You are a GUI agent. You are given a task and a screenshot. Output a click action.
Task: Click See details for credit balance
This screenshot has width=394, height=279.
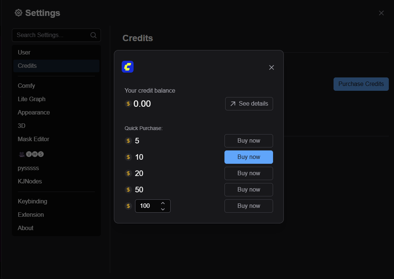[x=249, y=104]
